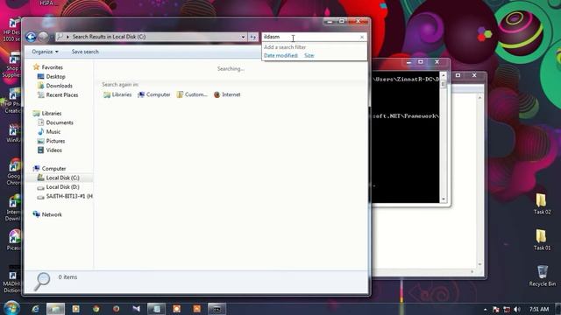The width and height of the screenshot is (561, 315).
Task: Open the Documents library
Action: (60, 122)
